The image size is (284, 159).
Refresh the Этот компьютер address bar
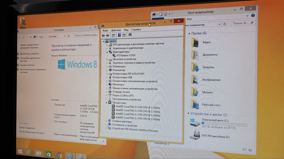pos(225,24)
